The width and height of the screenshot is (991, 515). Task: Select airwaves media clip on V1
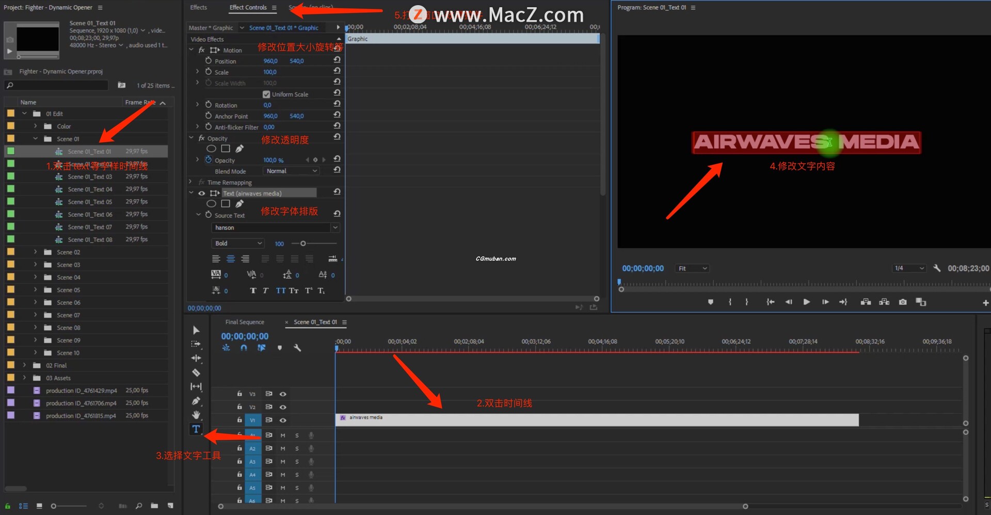click(x=597, y=420)
